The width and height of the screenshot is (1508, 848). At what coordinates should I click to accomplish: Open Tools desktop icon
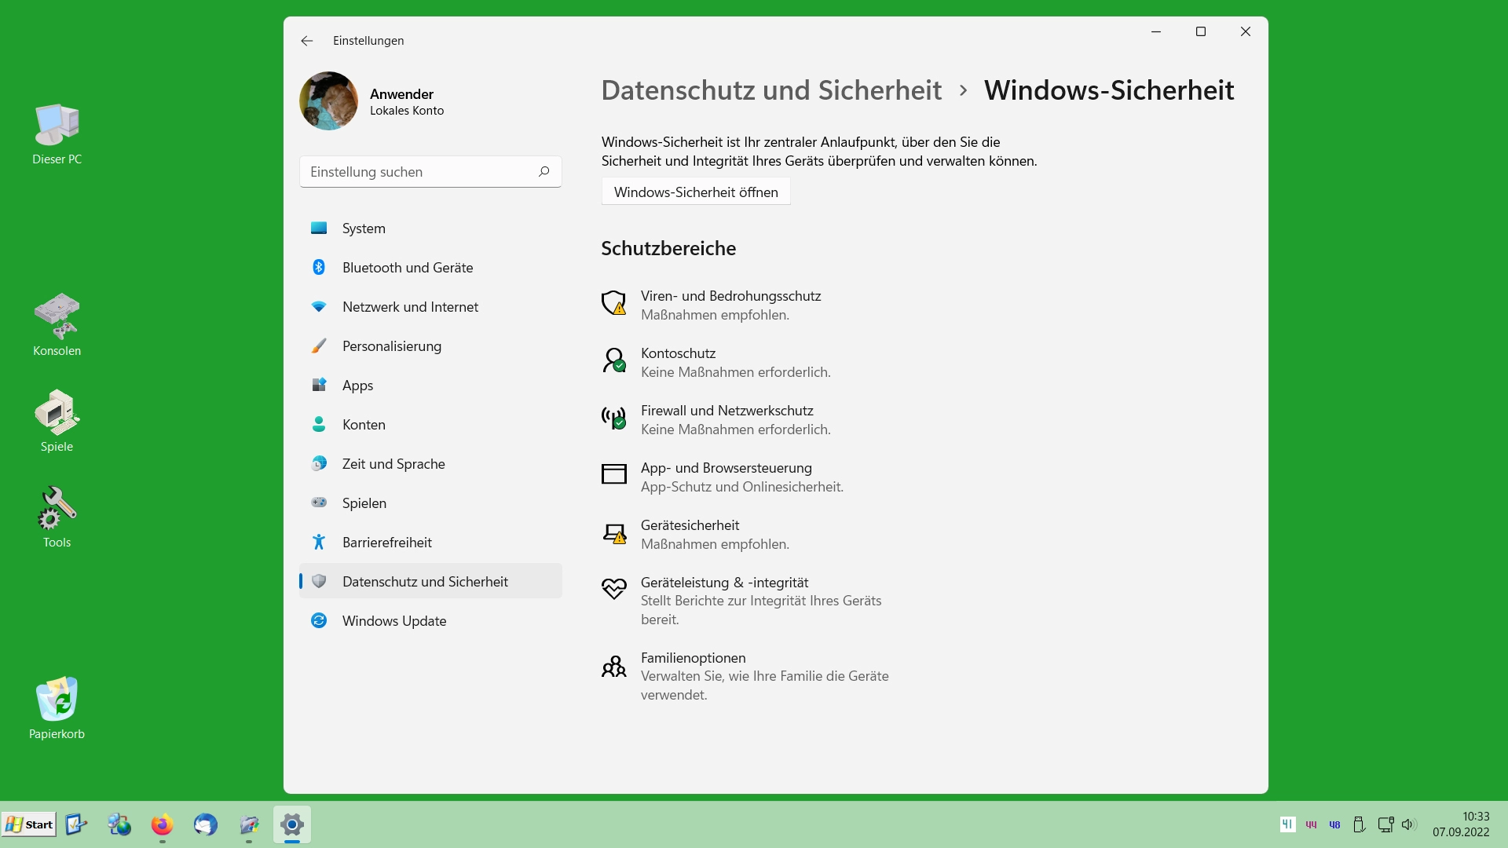(57, 517)
